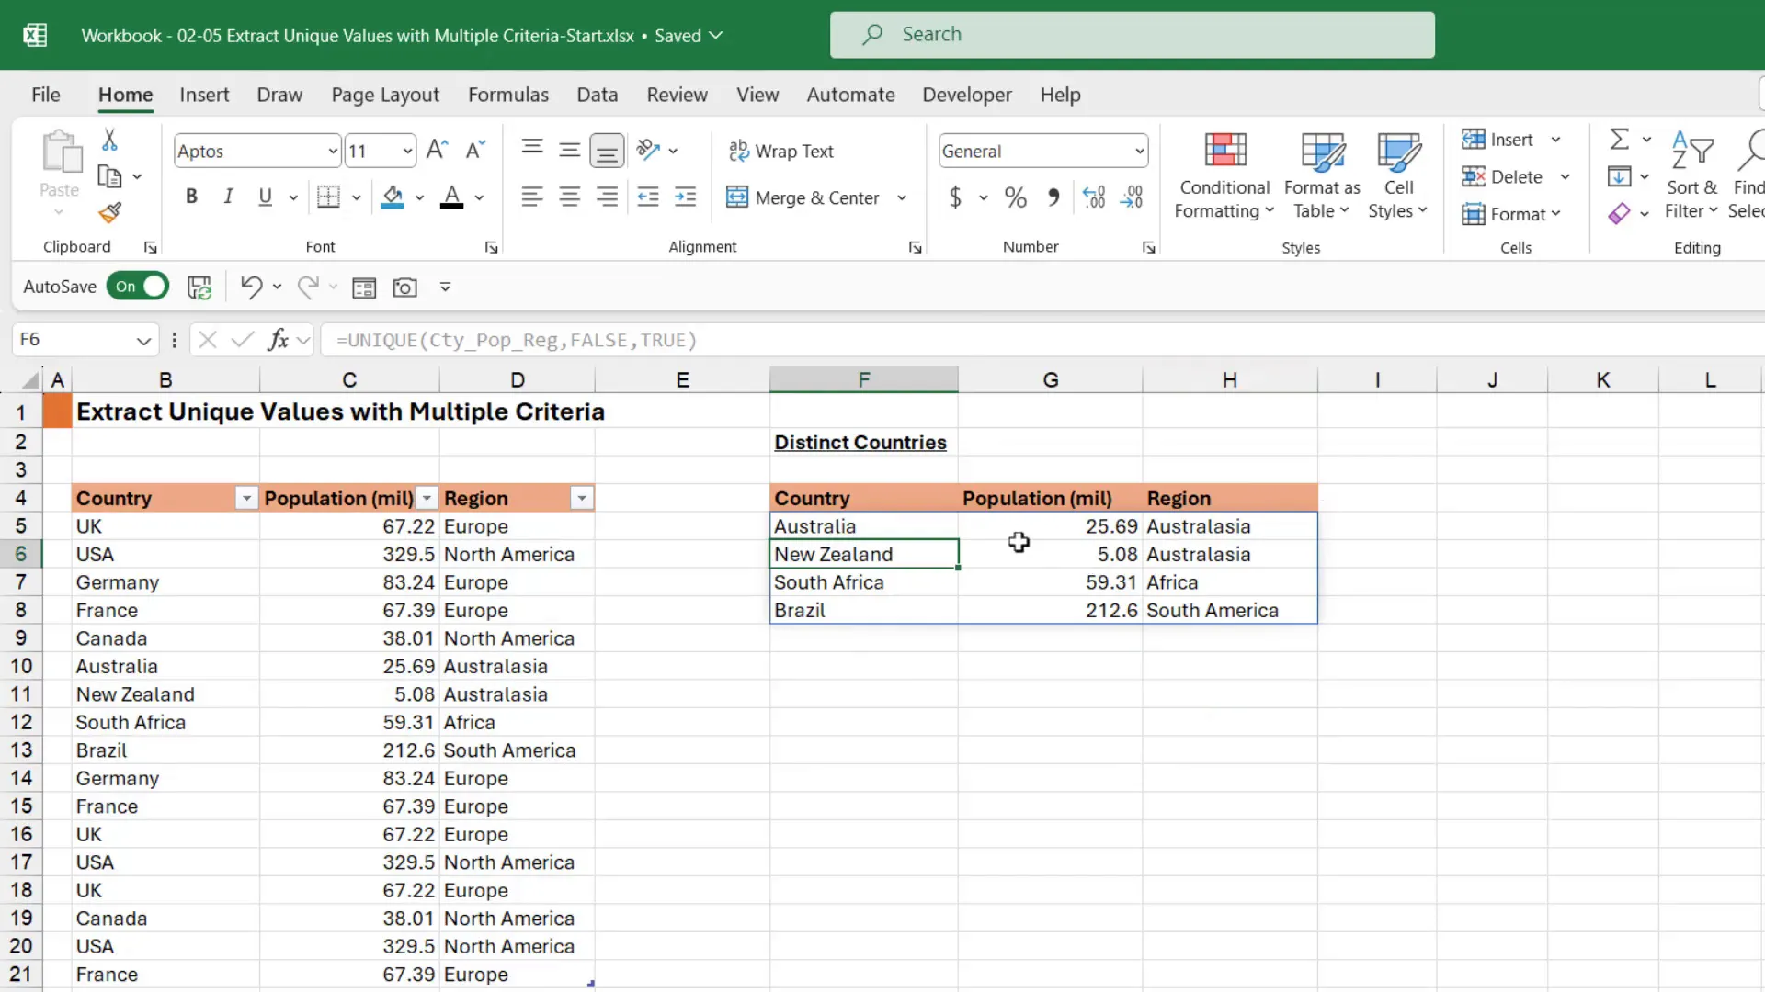Open Format as Table gallery

pyautogui.click(x=1322, y=175)
